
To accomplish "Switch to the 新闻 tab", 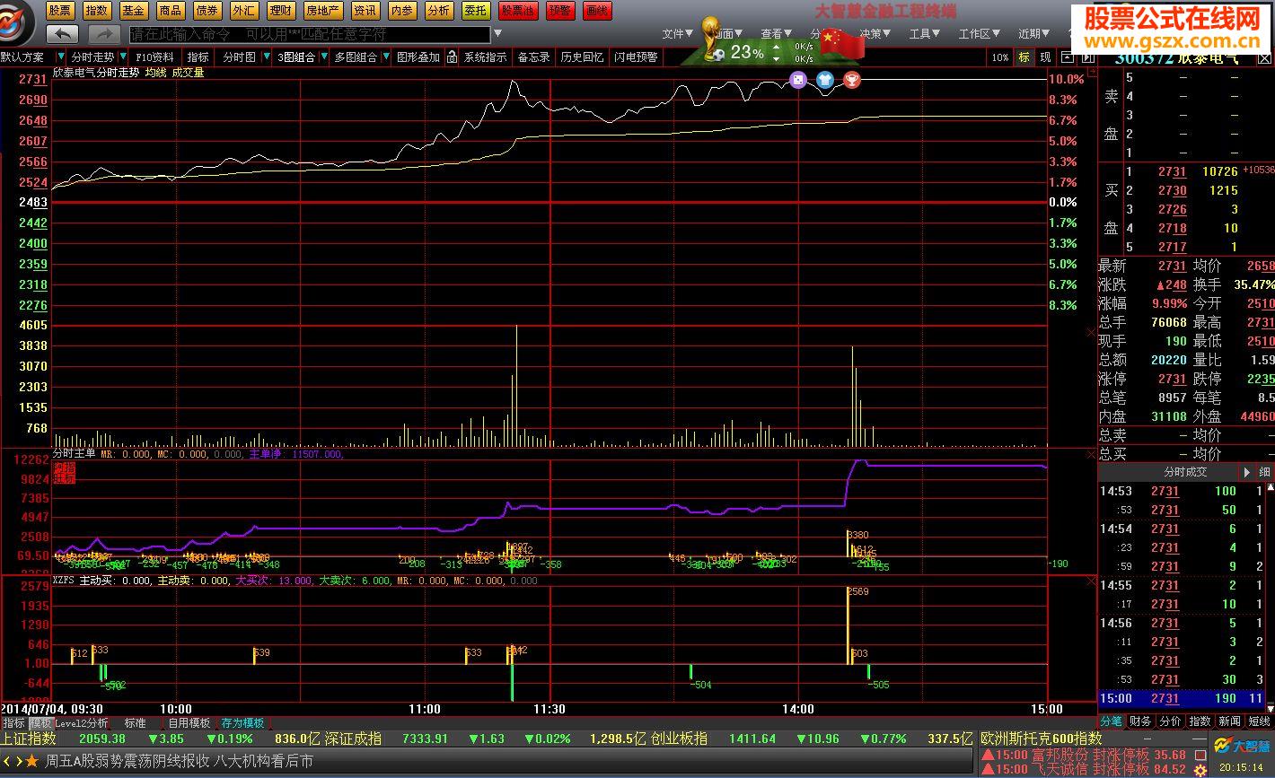I will click(1229, 721).
